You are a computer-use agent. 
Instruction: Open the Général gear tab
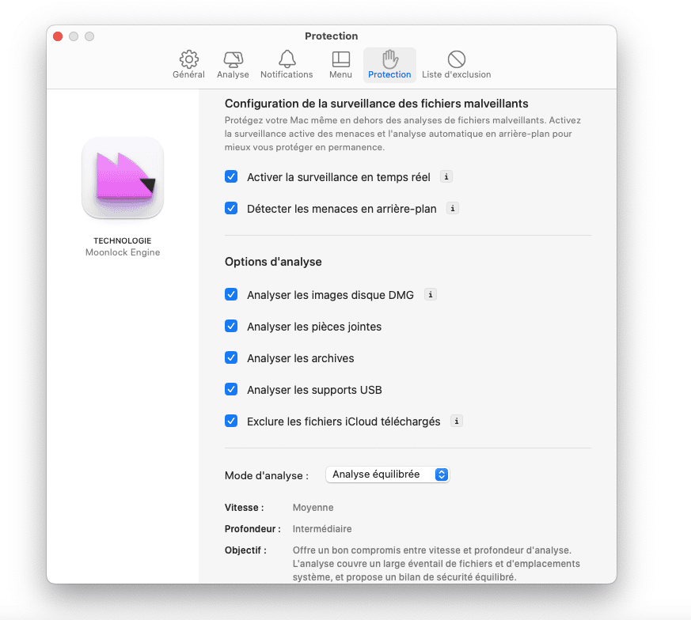coord(188,65)
